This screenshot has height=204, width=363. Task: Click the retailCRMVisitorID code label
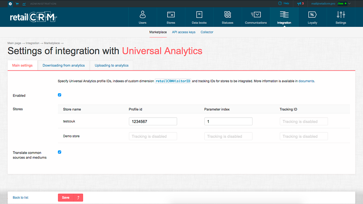[173, 81]
